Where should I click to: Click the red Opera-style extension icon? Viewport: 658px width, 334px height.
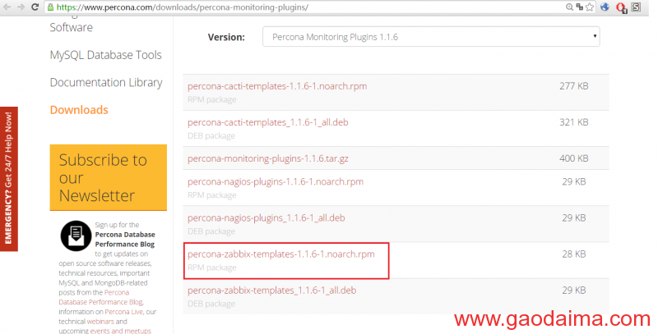(621, 7)
